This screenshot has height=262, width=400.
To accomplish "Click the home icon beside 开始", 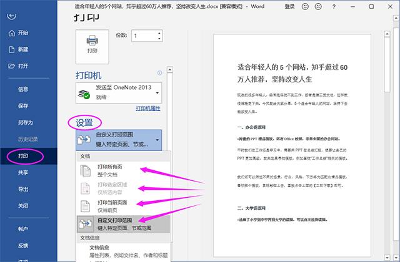I will coord(12,33).
